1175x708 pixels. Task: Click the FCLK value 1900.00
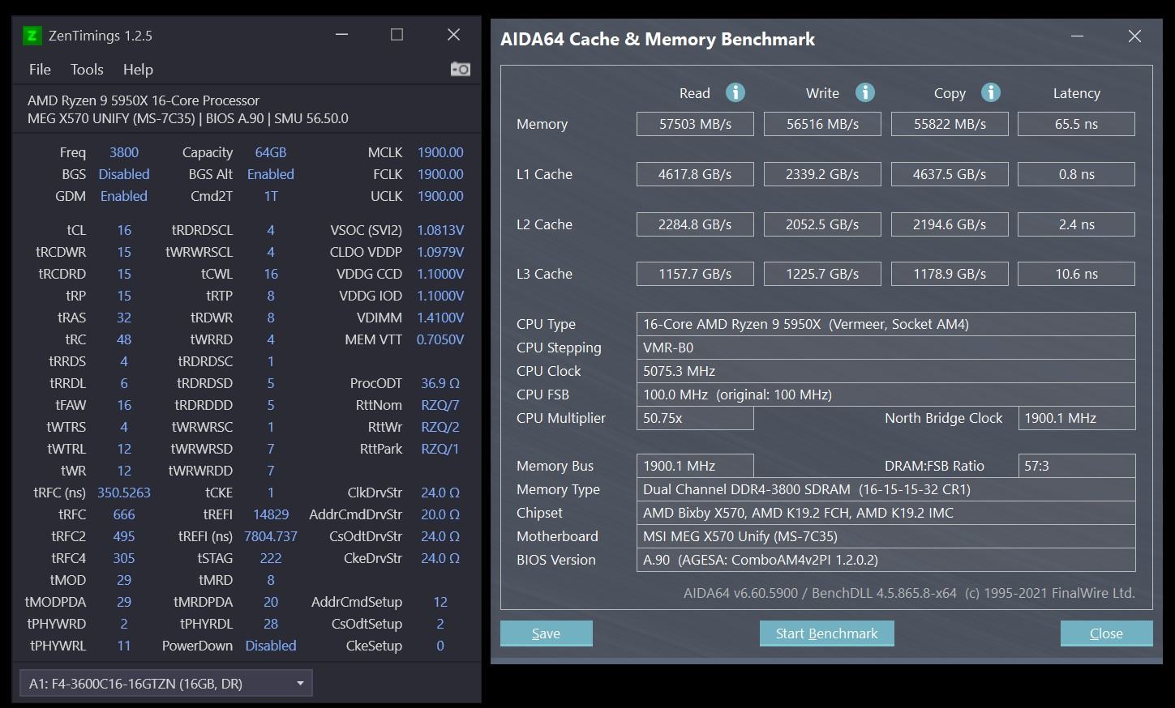coord(440,174)
